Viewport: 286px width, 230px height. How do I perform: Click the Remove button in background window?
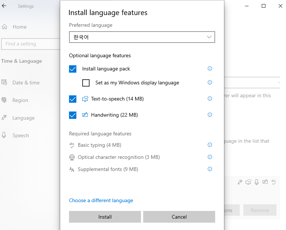[x=260, y=210]
